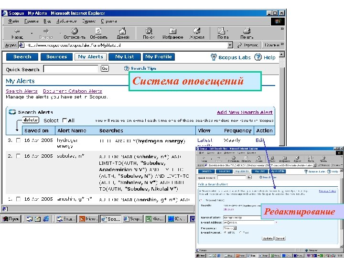The image size is (344, 258).
Task: Click the Help question mark icon
Action: (x=258, y=57)
